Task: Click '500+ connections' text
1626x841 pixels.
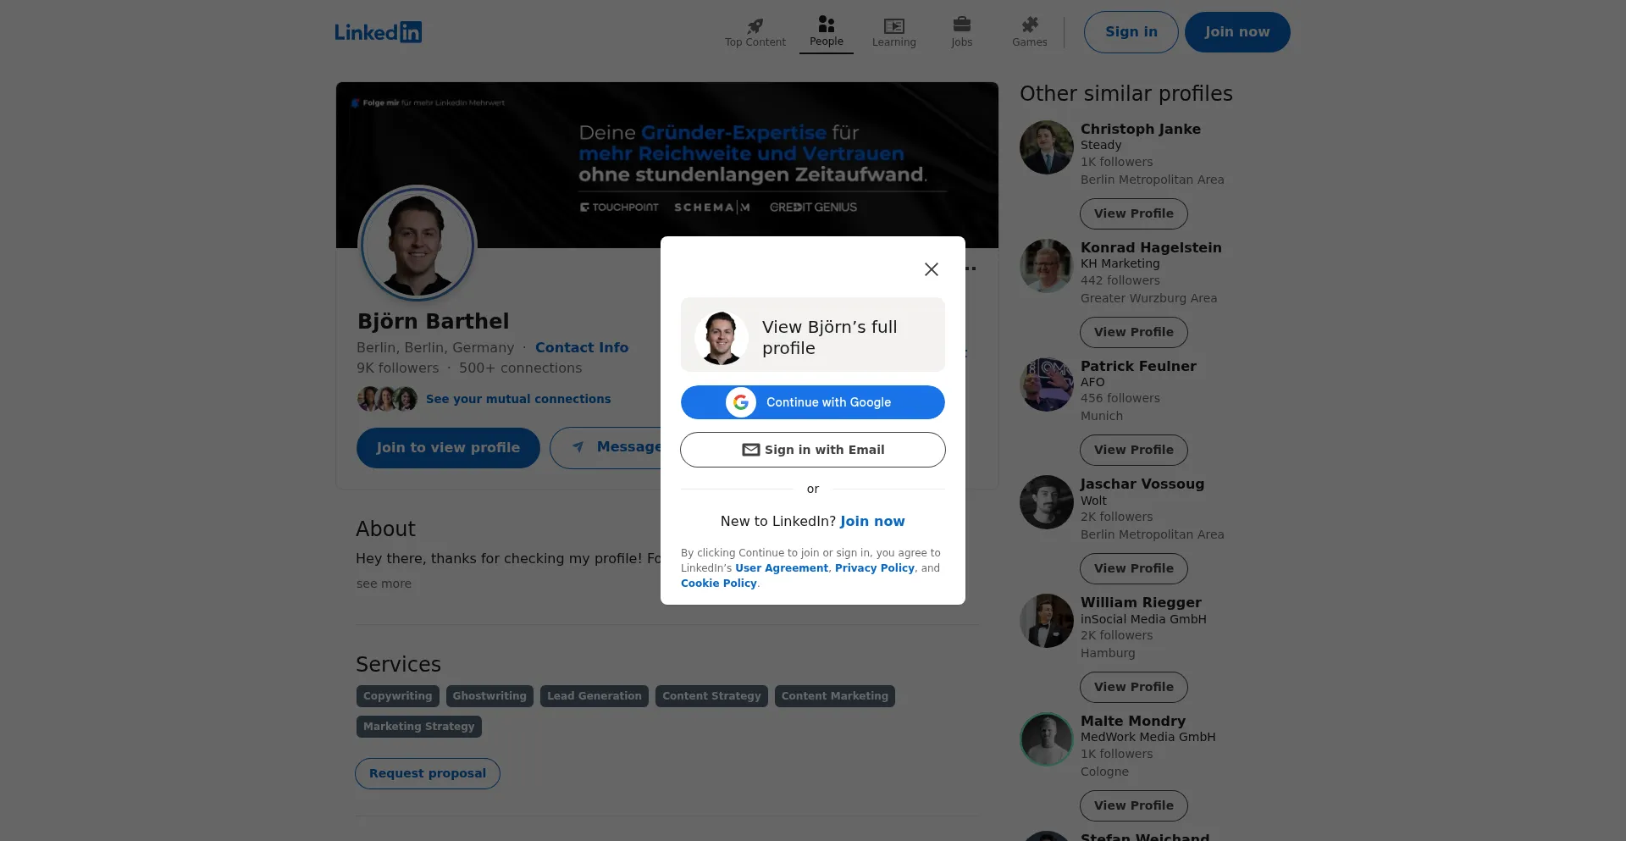Action: pyautogui.click(x=520, y=368)
